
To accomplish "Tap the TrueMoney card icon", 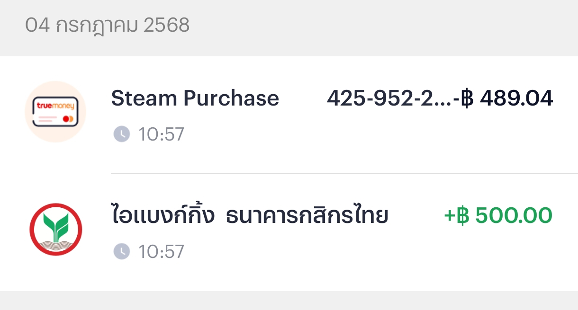I will (55, 112).
